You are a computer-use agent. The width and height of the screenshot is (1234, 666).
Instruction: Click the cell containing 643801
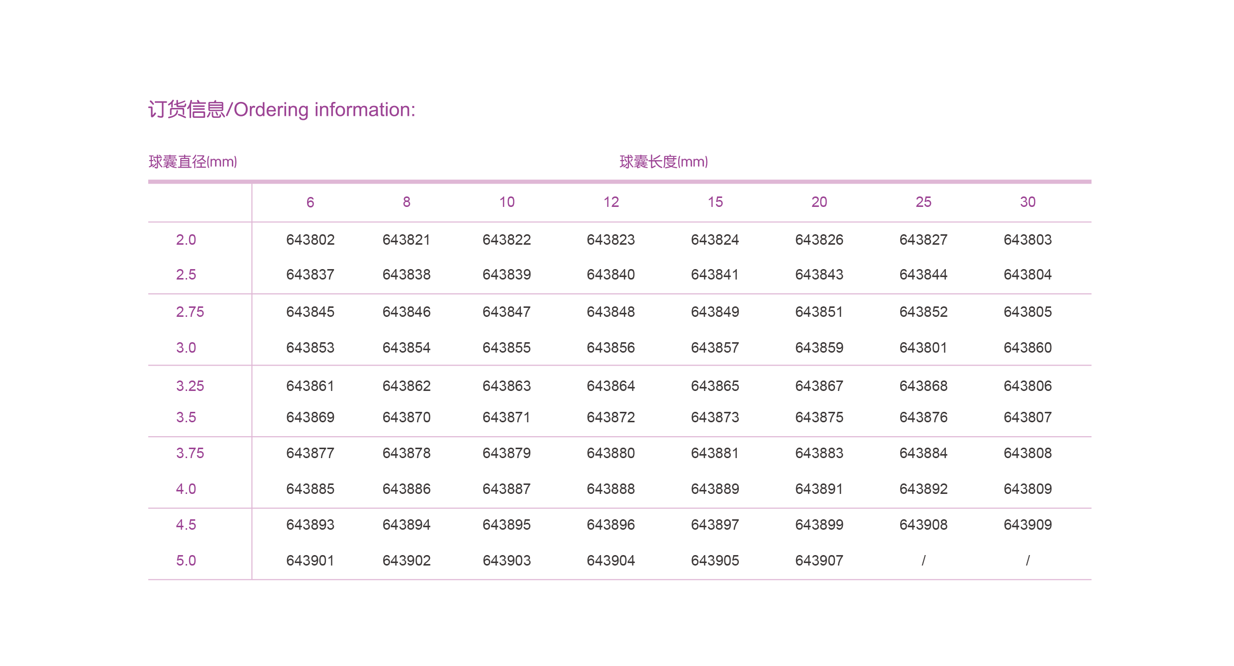923,348
